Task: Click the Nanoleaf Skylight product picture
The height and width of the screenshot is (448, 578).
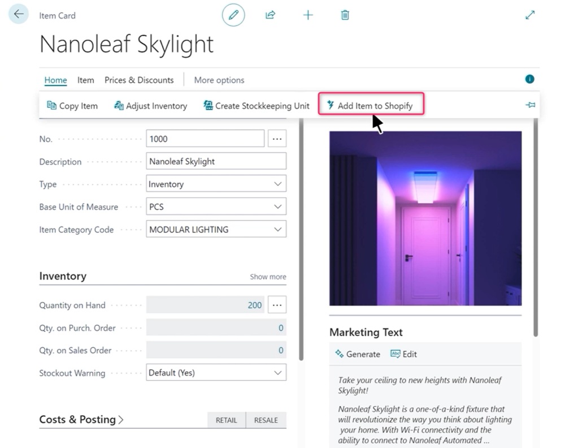Action: tap(425, 218)
